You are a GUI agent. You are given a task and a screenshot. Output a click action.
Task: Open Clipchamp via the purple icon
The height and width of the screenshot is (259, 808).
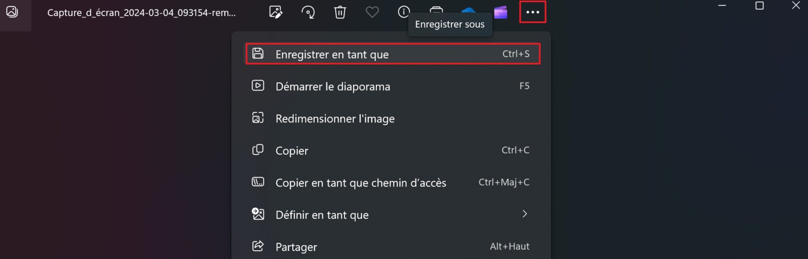pyautogui.click(x=500, y=12)
